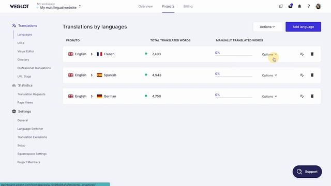Click the Statistics bar chart icon
Image resolution: width=331 pixels, height=186 pixels.
(14, 85)
